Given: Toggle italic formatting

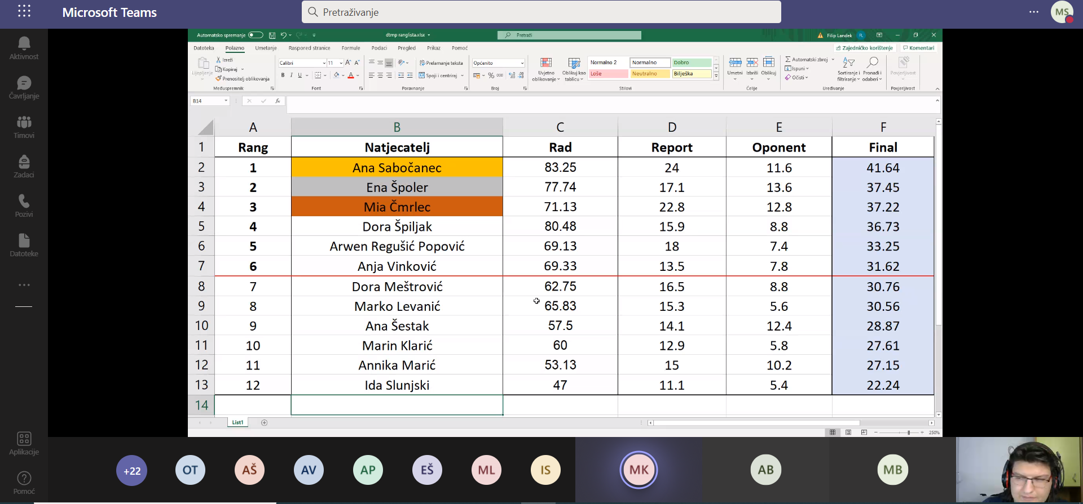Looking at the screenshot, I should 291,75.
